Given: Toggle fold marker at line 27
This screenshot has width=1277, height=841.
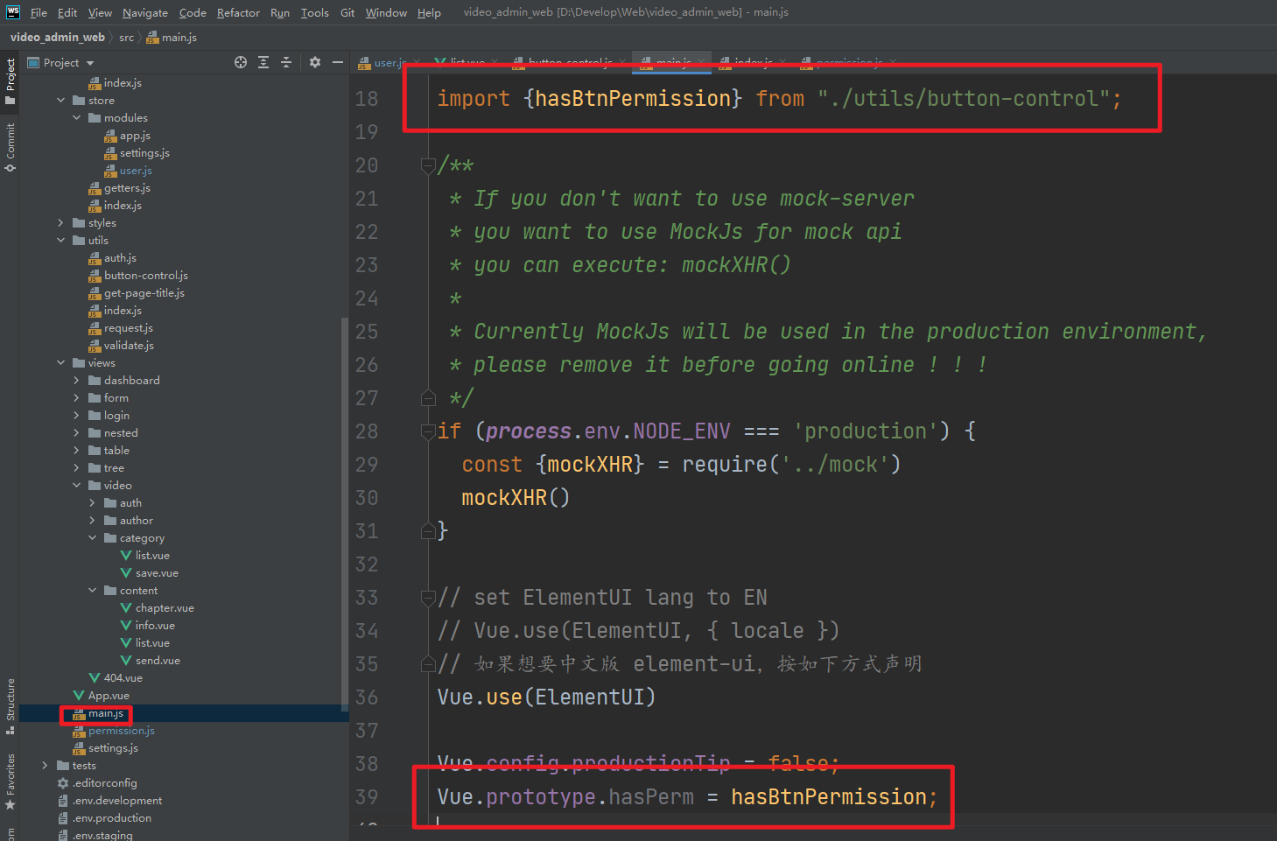Looking at the screenshot, I should coord(428,398).
